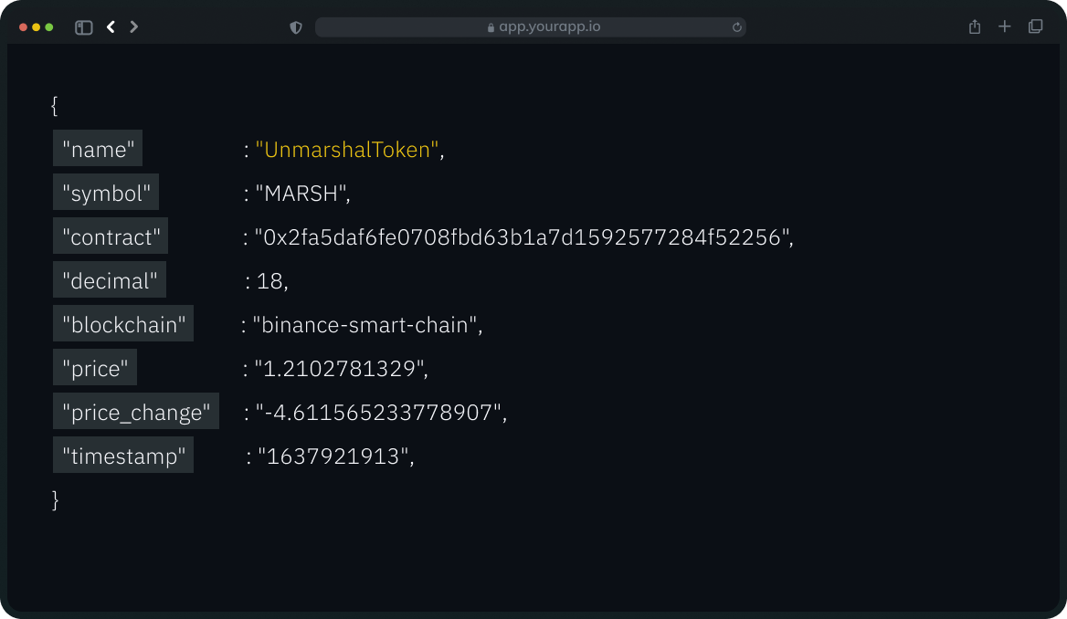
Task: Click the "contract" key label
Action: (x=111, y=237)
